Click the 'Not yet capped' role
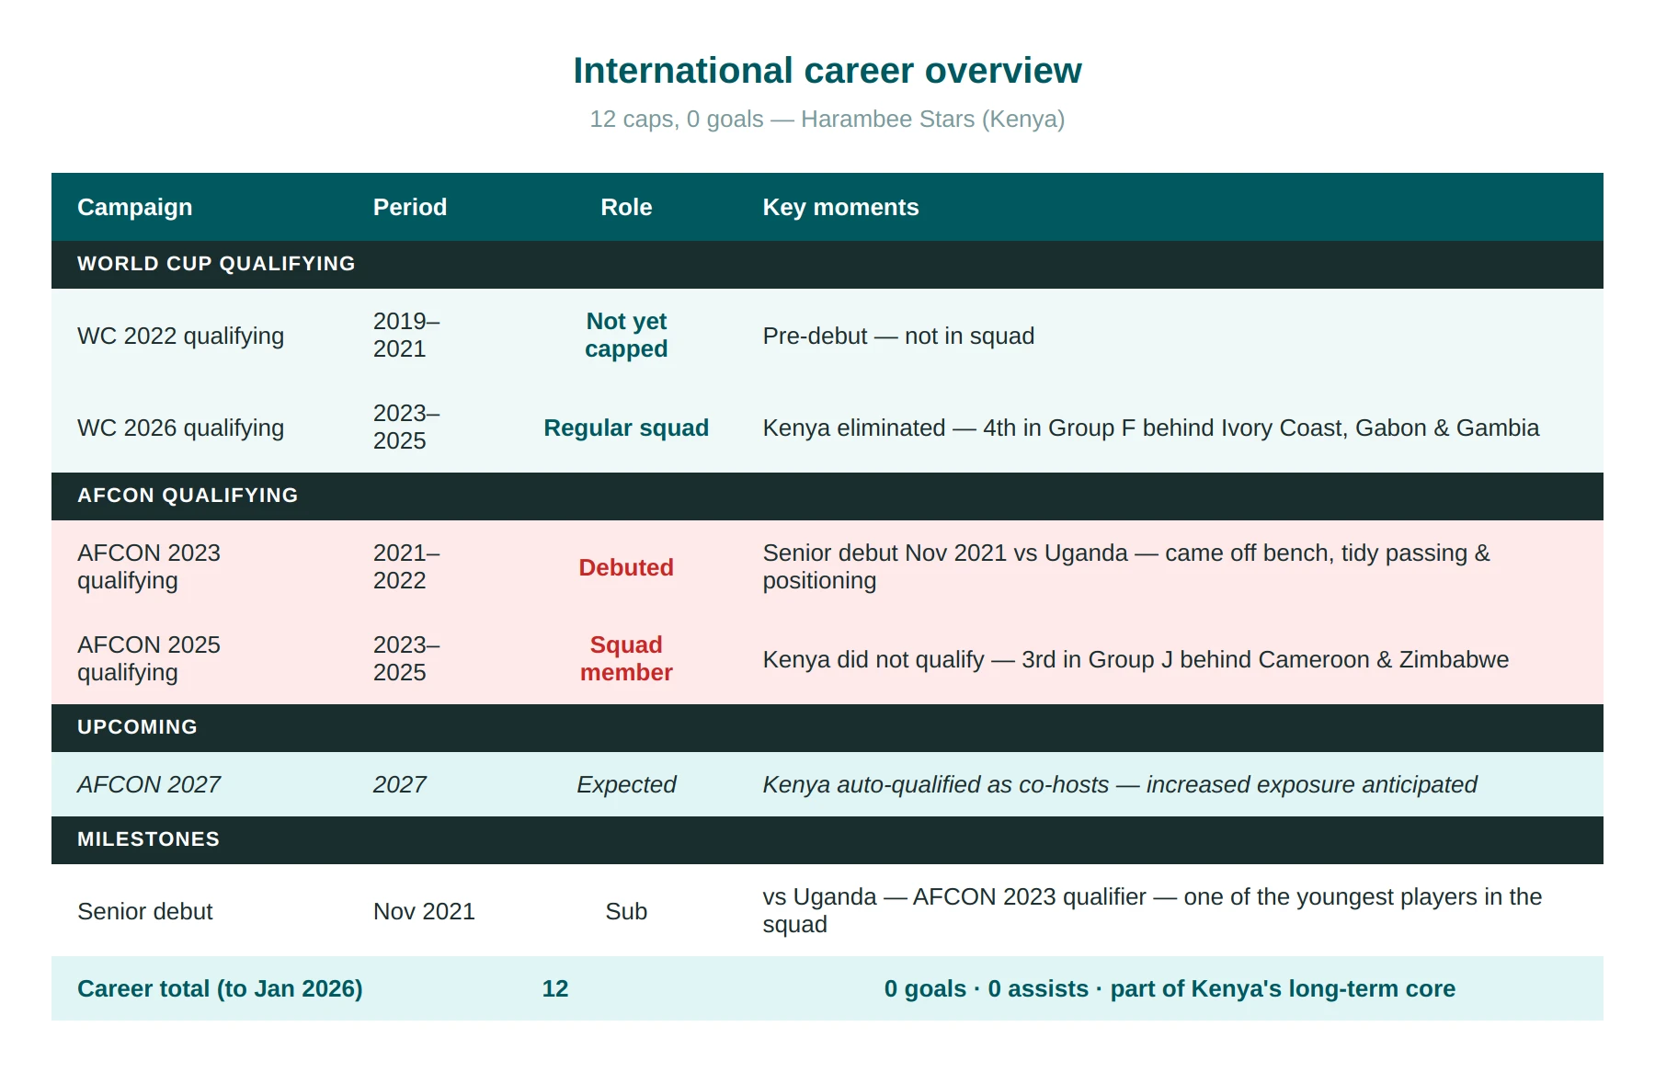 tap(626, 335)
